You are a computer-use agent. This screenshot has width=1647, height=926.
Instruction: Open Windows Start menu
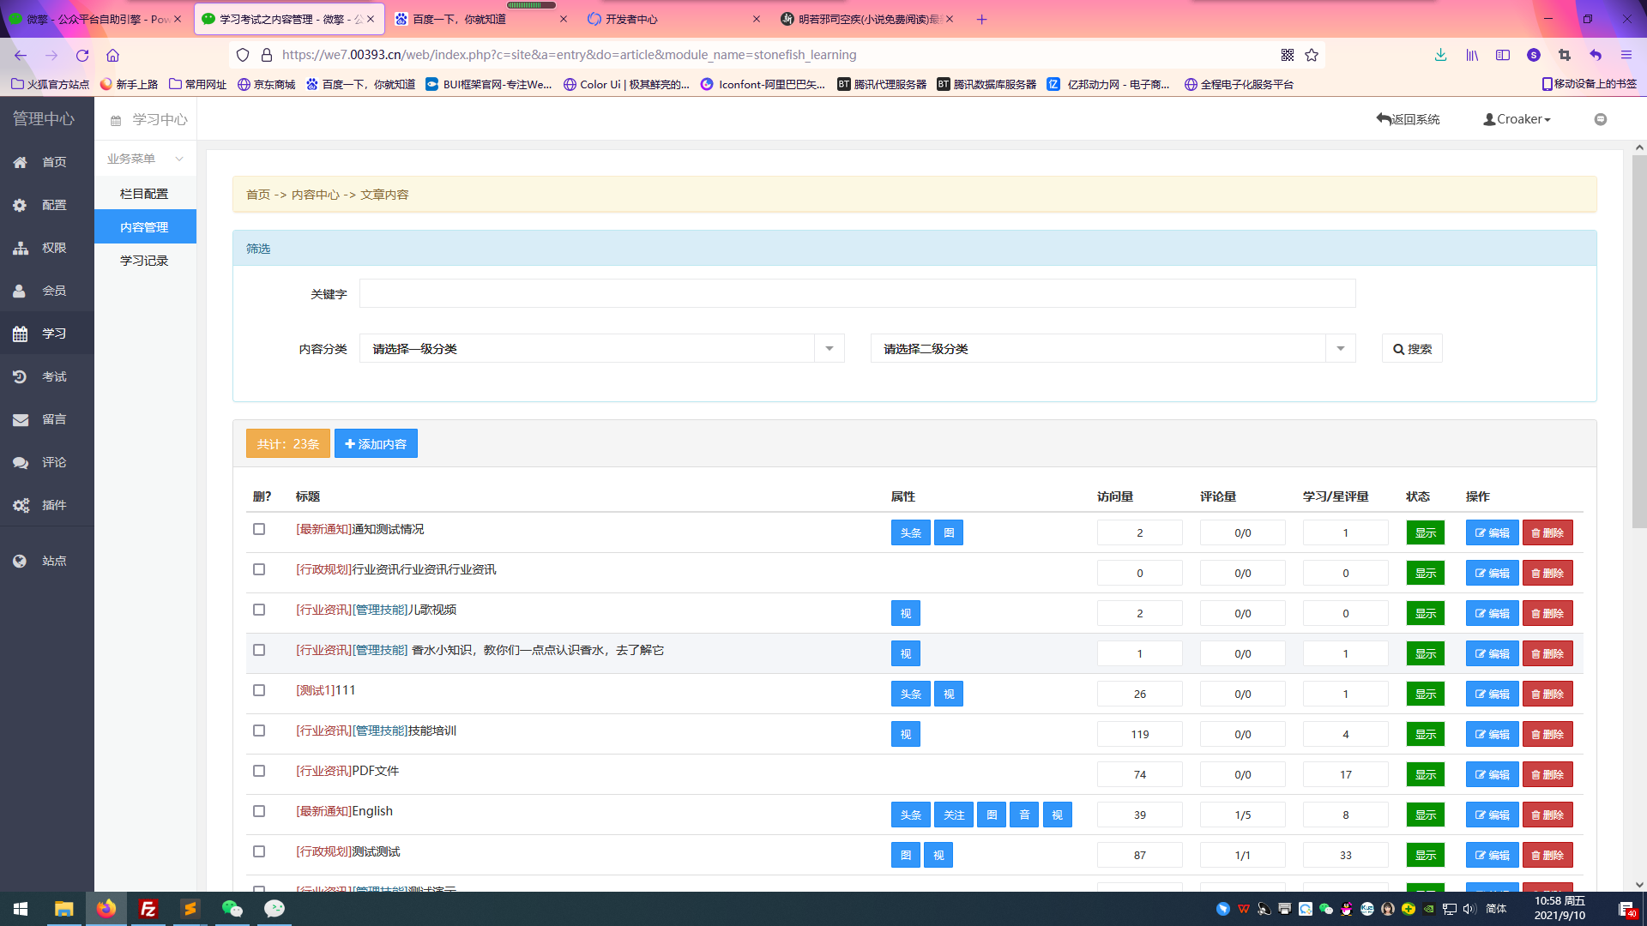pyautogui.click(x=21, y=909)
